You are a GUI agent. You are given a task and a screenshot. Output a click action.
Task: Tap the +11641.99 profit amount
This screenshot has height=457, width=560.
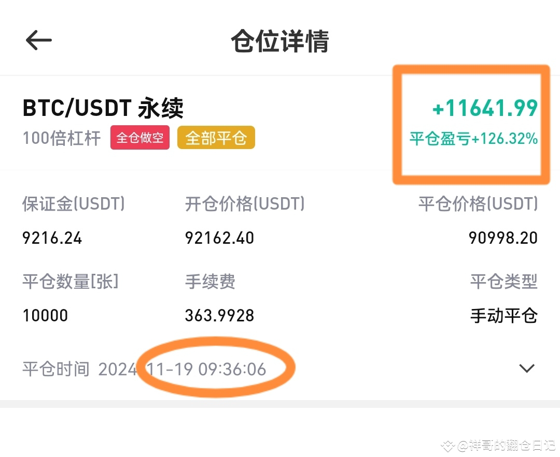[x=485, y=109]
